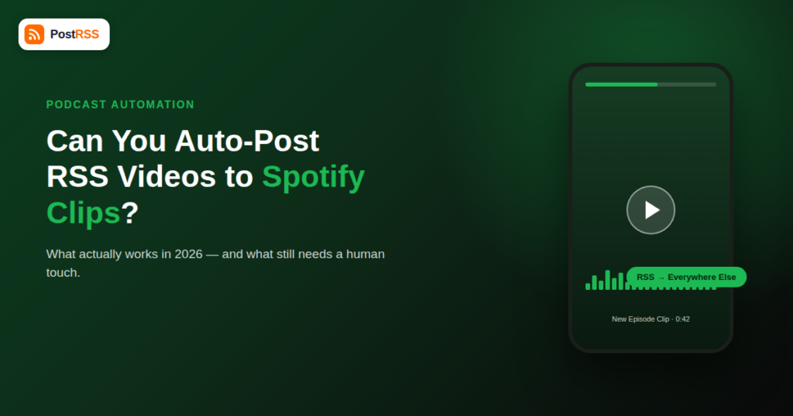
Task: Click the RSS Videos to headline text
Action: (x=149, y=176)
